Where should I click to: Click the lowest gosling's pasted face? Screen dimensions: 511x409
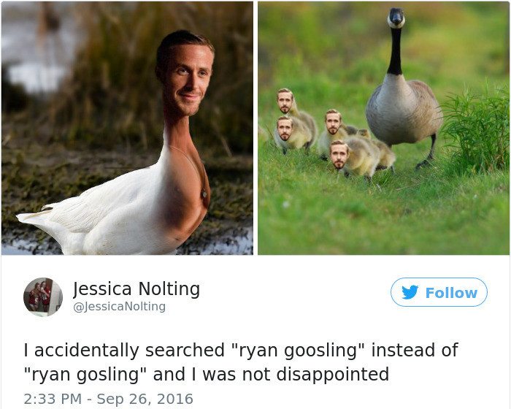tap(339, 155)
